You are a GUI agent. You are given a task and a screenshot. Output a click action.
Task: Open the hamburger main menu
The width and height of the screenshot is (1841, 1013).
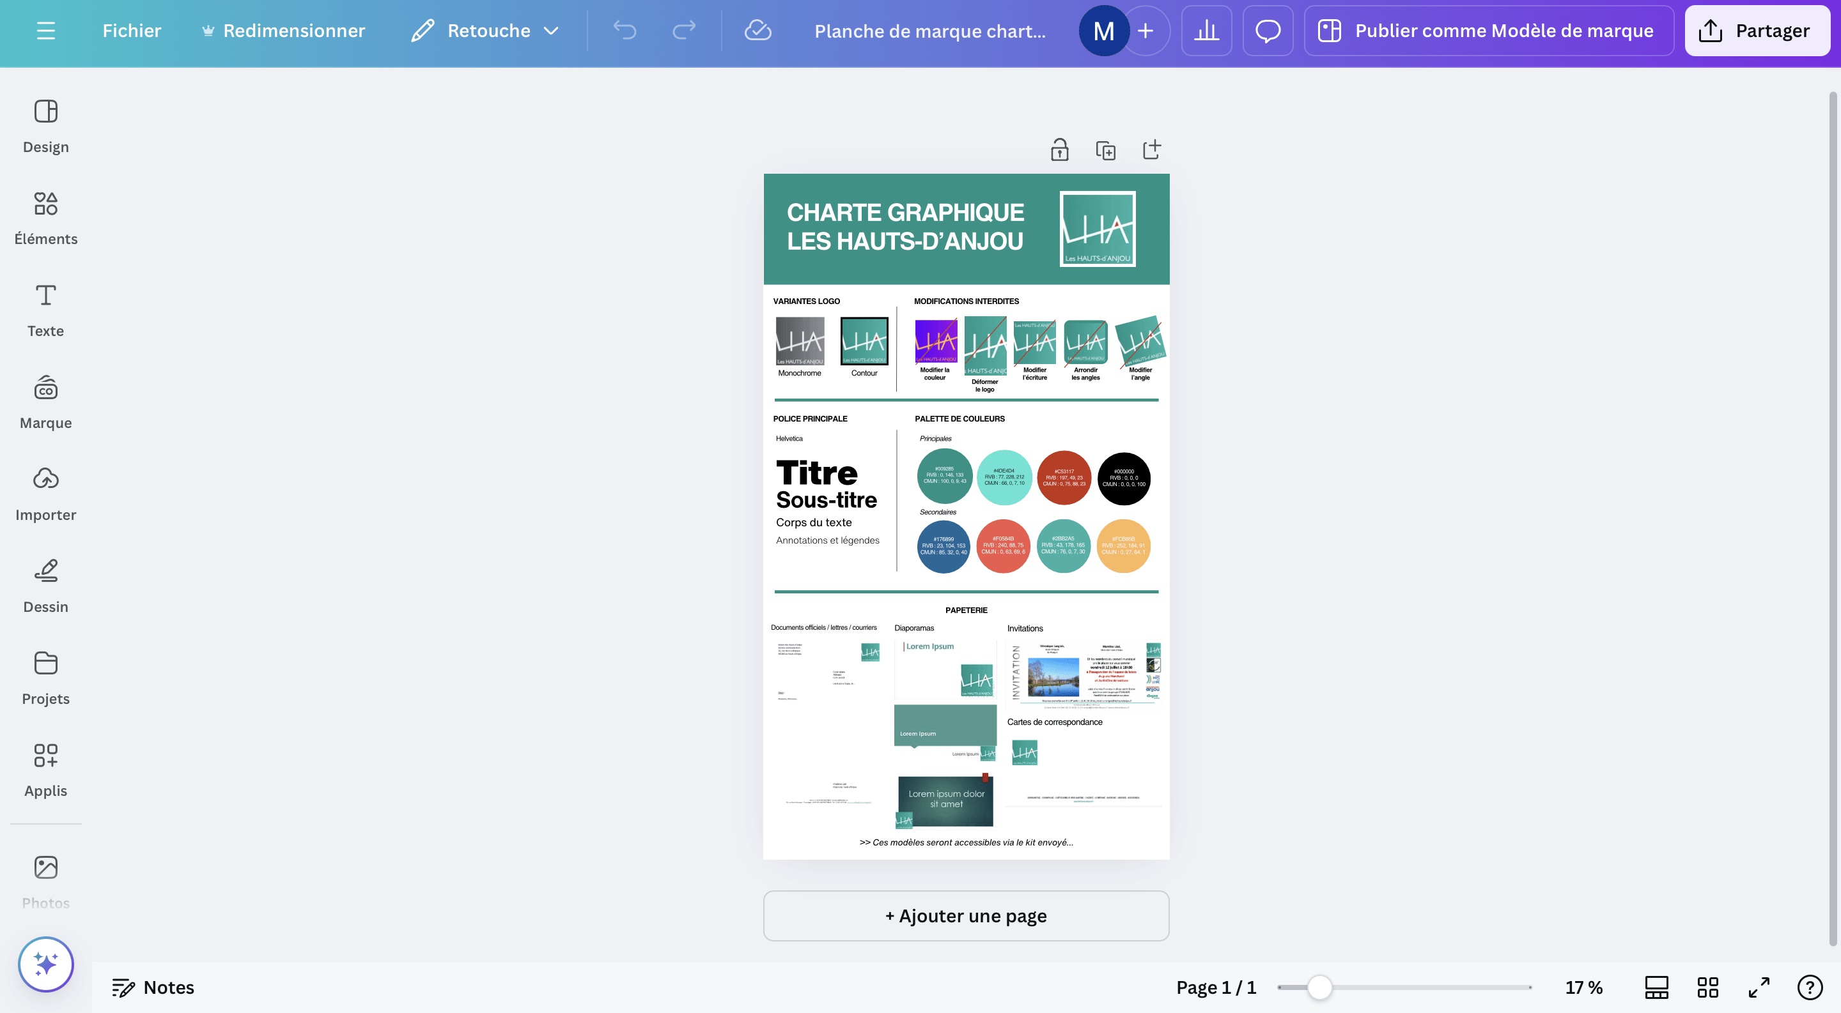coord(46,31)
